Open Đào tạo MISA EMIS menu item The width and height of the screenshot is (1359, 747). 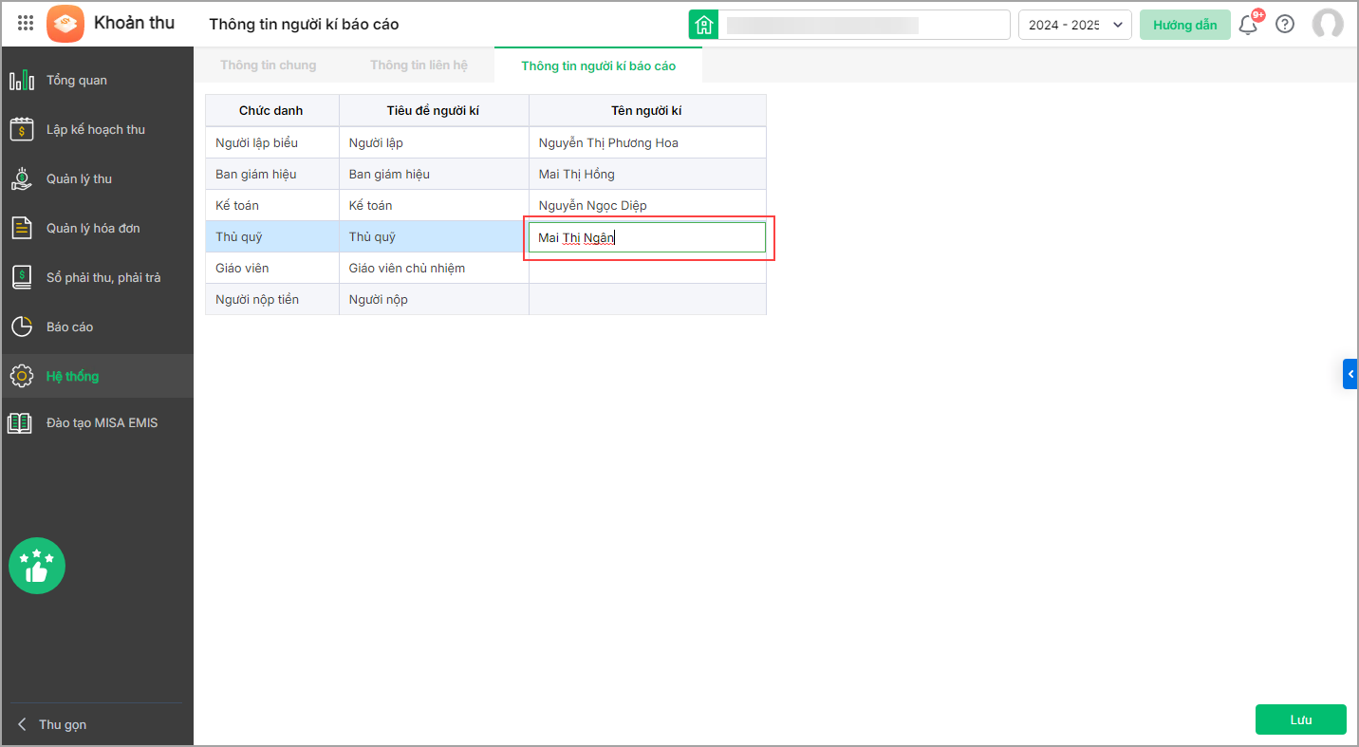(102, 423)
